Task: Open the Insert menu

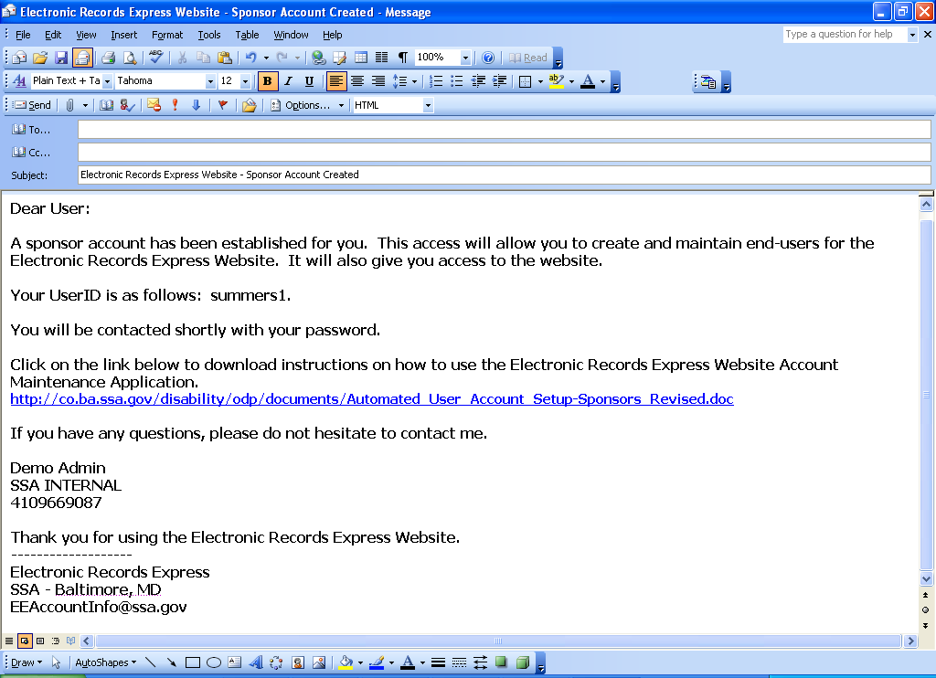Action: (123, 36)
